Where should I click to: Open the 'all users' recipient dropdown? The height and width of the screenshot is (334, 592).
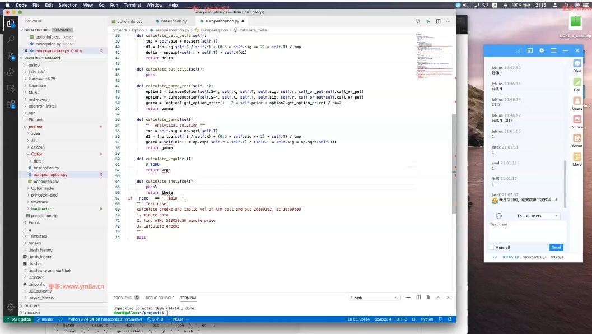click(x=542, y=216)
